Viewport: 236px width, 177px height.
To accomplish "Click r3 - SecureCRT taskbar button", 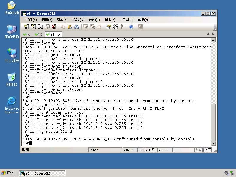I will click(42, 173).
